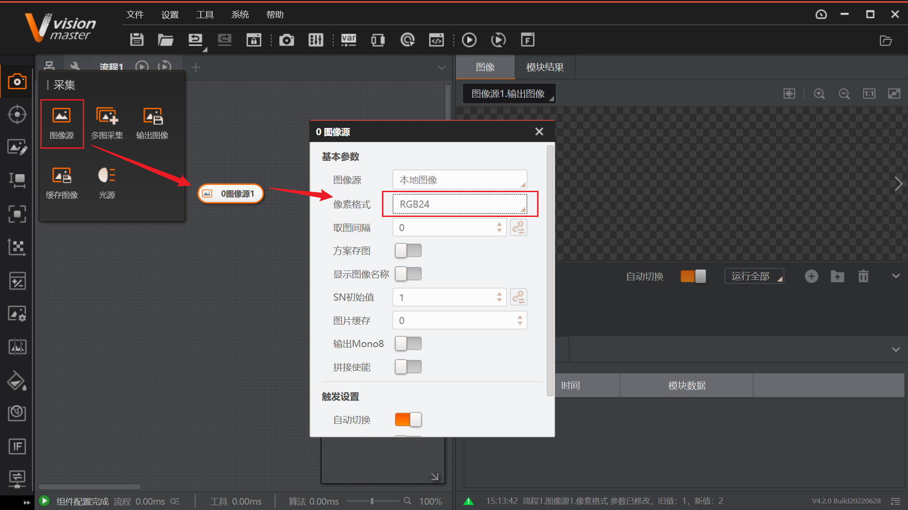Viewport: 908px width, 510px height.
Task: Open the 像素格式 RGB24 dropdown
Action: coord(460,204)
